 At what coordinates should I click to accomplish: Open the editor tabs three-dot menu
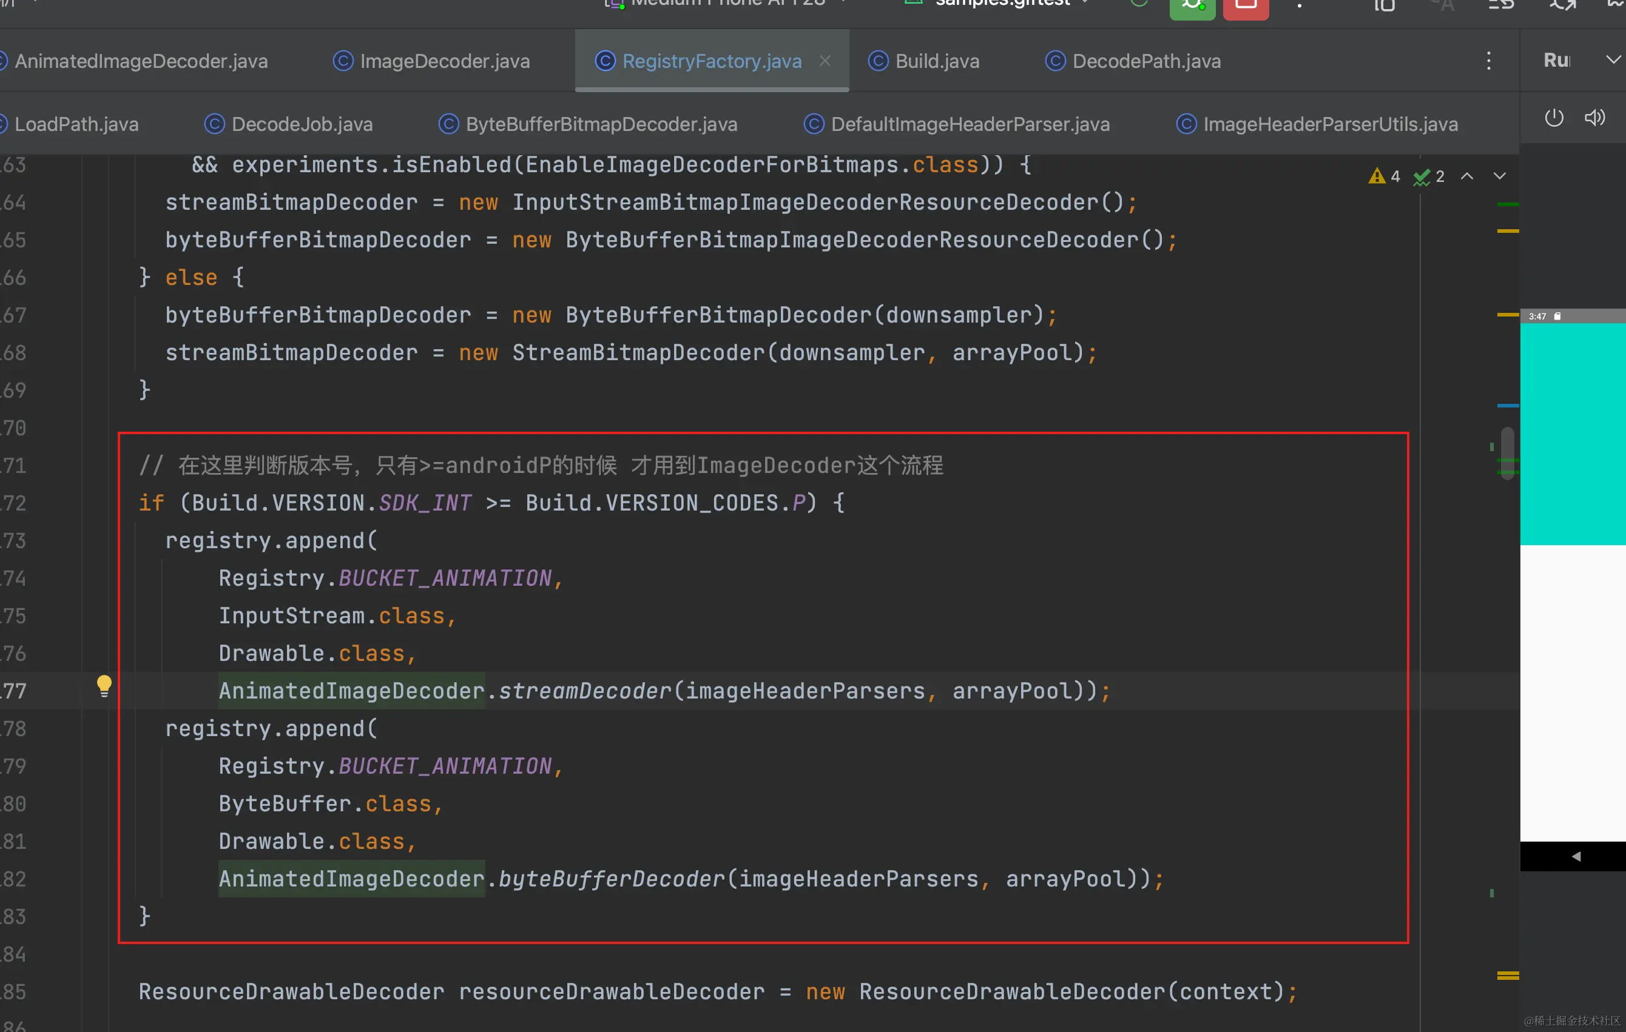[1488, 61]
